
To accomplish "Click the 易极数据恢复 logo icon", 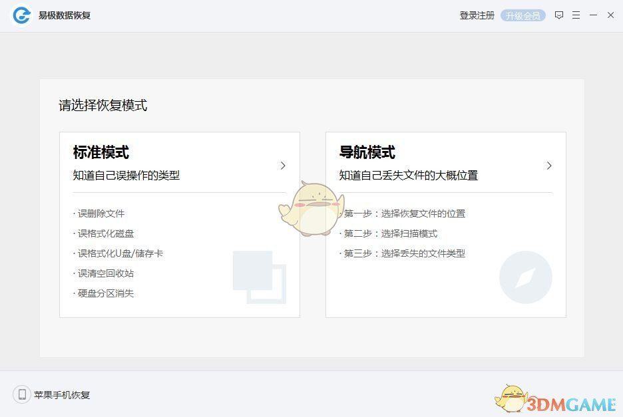I will pyautogui.click(x=21, y=15).
